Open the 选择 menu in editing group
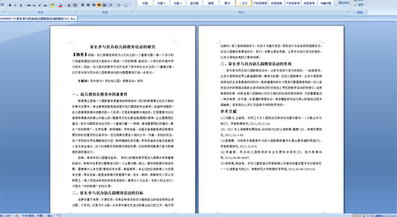397x217 pixels. click(360, 5)
